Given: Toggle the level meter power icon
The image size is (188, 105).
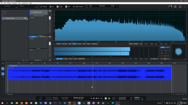Looking at the screenshot, I should pyautogui.click(x=54, y=59).
